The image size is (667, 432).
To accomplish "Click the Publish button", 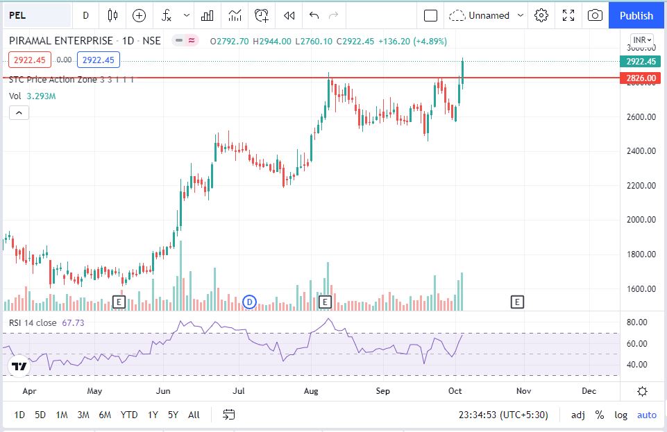I will [x=636, y=15].
